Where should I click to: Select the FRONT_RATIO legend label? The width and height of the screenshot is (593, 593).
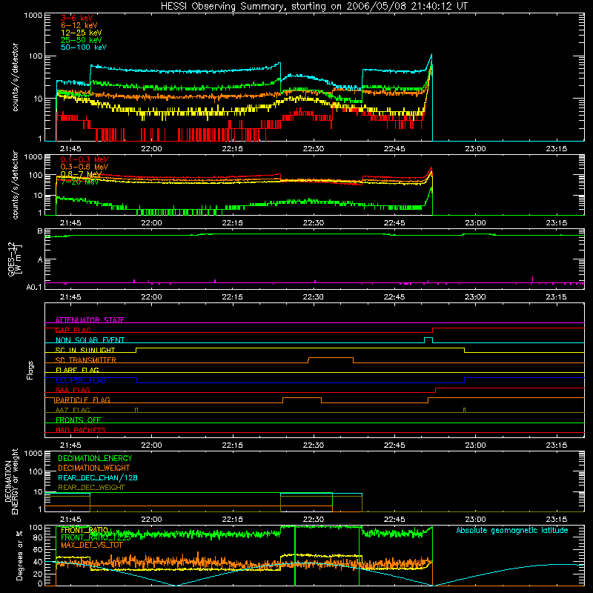[85, 530]
